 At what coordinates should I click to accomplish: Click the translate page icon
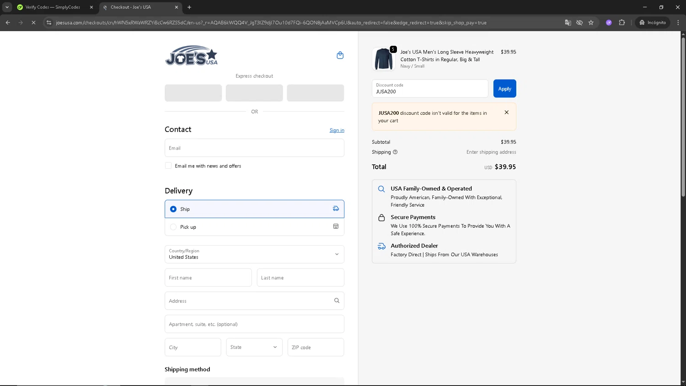pos(568,22)
